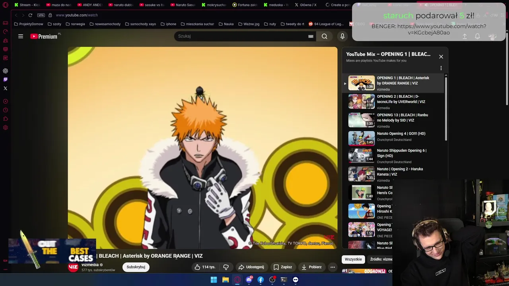Open the norwegia bookmark folder
Viewport: 509px width, 286px height.
(x=75, y=24)
